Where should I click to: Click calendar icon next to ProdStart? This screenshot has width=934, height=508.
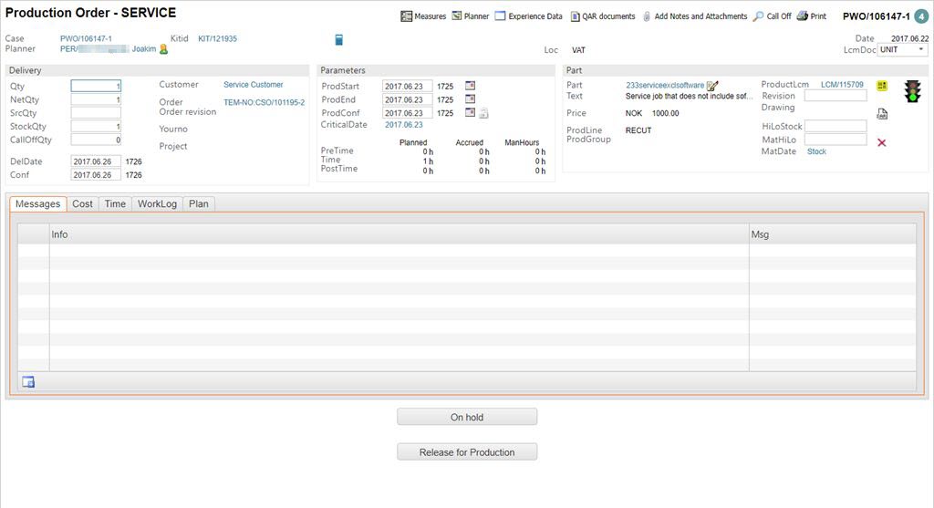471,86
